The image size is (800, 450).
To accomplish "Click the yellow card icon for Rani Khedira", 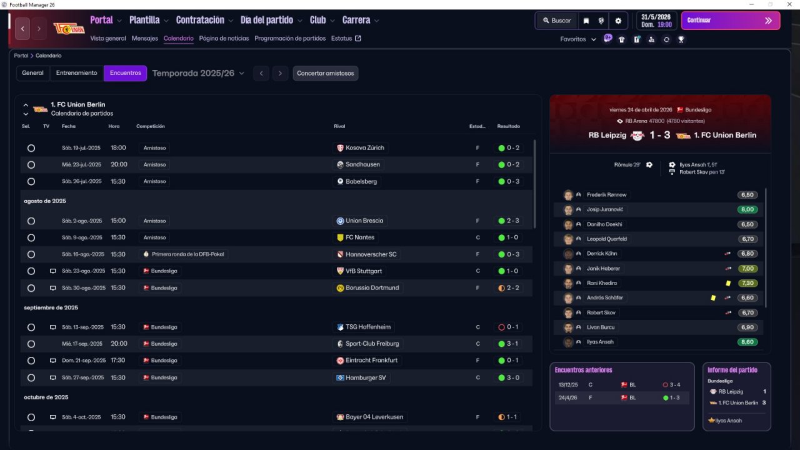I will 728,283.
